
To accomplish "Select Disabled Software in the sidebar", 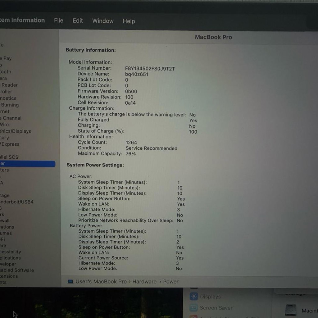I will pos(17,270).
